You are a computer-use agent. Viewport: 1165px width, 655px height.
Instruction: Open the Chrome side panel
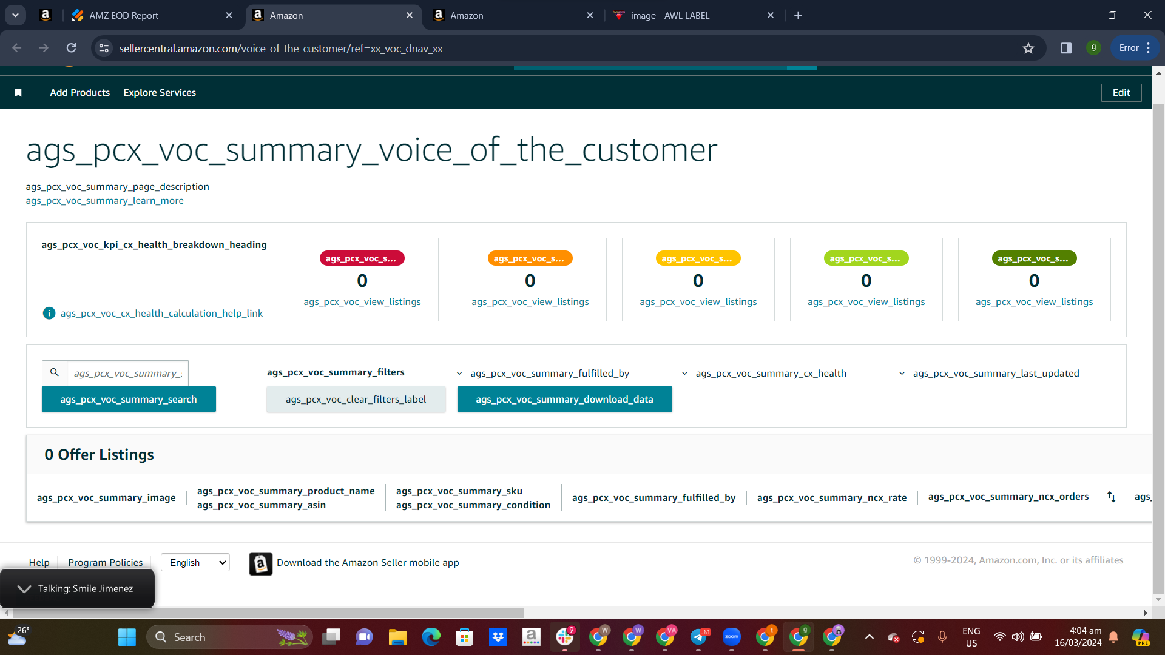click(1066, 48)
